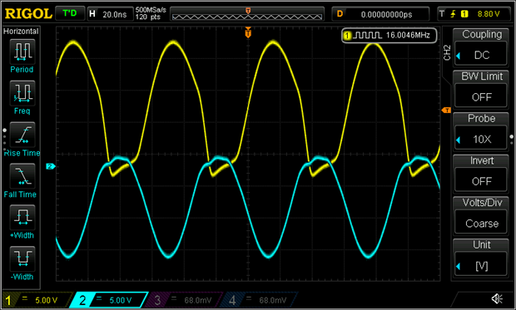The height and width of the screenshot is (310, 516).
Task: Click the Unit left arrow
Action: click(x=458, y=267)
